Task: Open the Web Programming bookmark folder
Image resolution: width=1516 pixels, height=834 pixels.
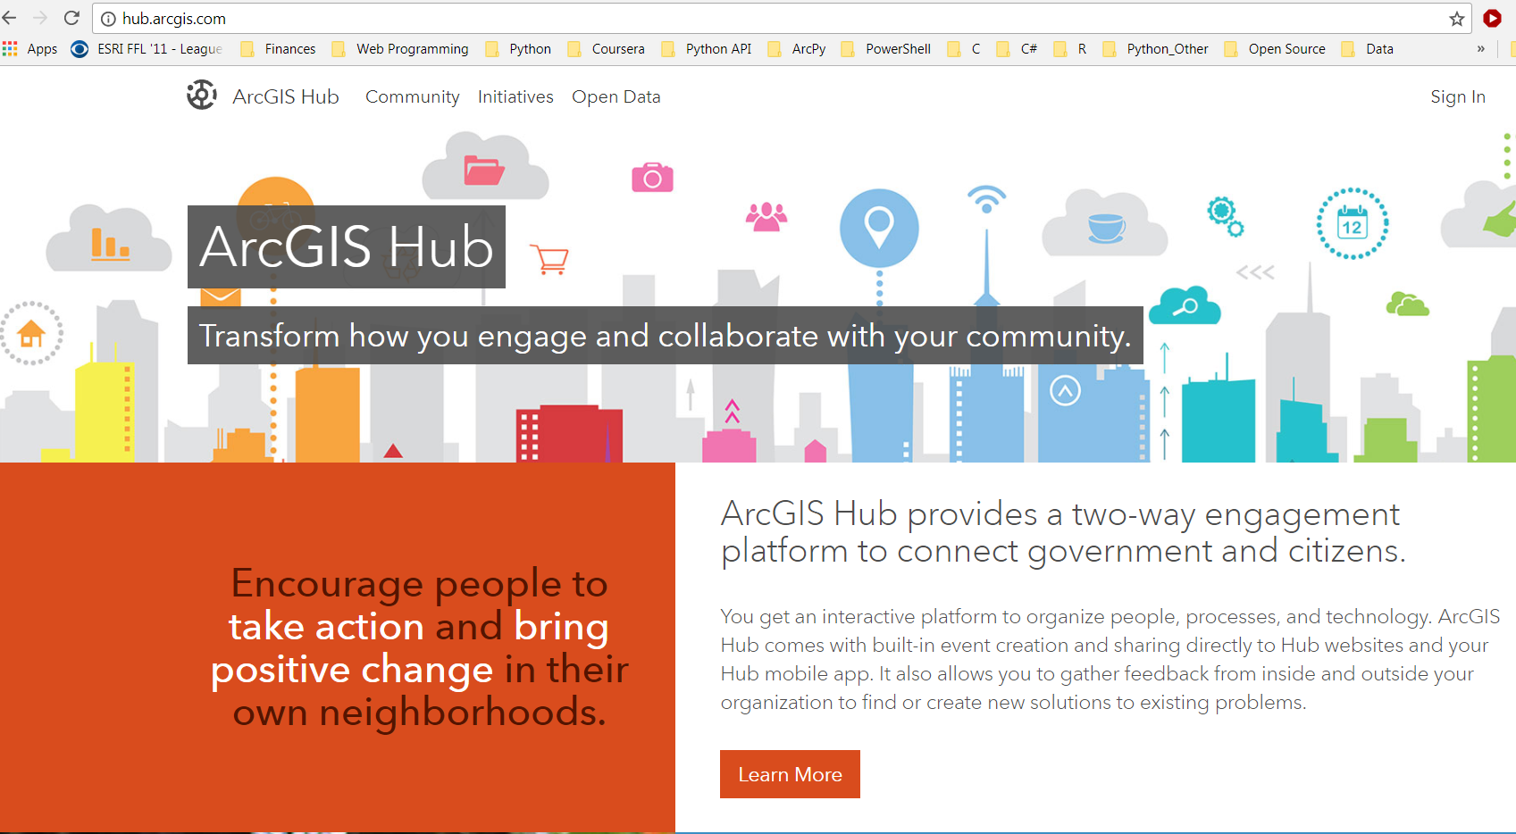Action: (400, 49)
